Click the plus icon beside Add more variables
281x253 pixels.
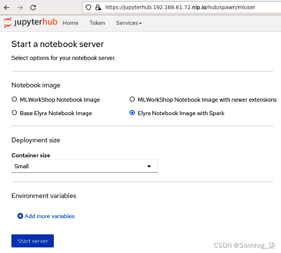click(x=20, y=216)
